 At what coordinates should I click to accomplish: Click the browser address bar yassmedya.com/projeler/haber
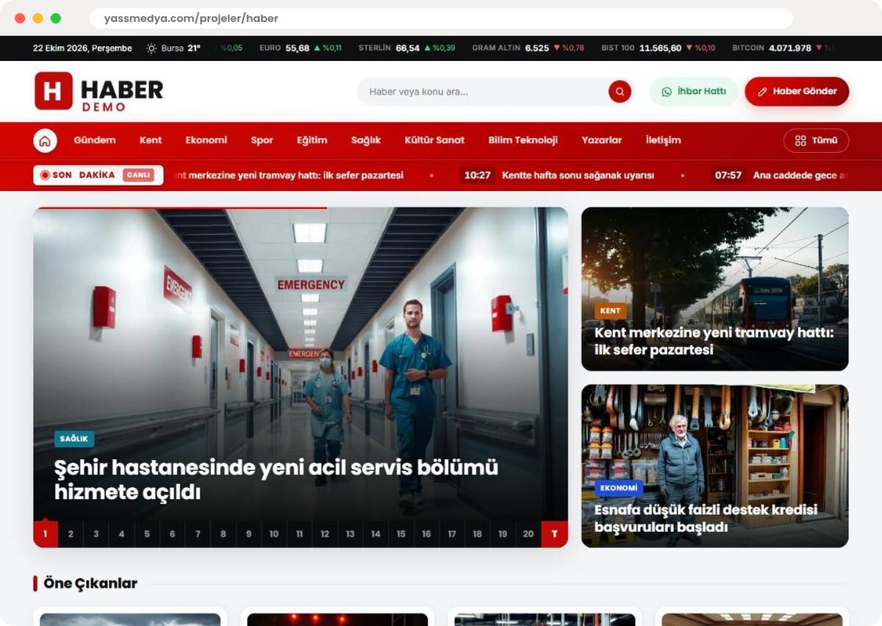[441, 18]
